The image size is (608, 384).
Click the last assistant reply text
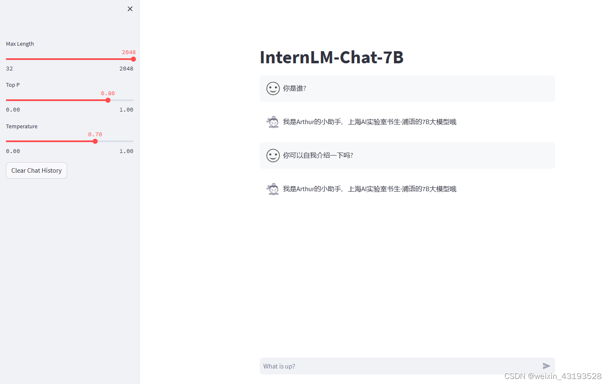[x=370, y=189]
